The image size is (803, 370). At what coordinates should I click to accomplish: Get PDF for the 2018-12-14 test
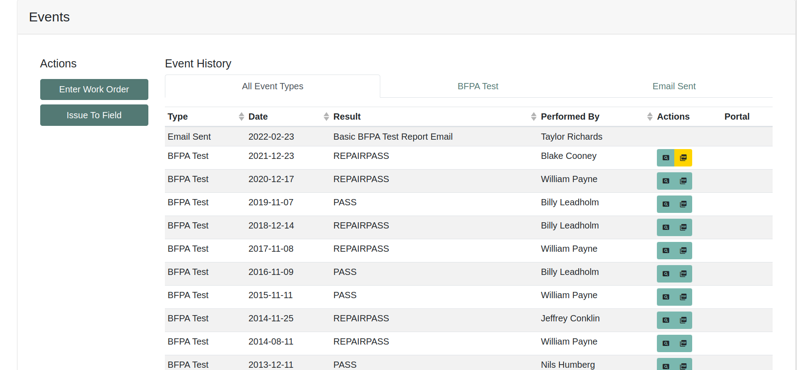(683, 227)
